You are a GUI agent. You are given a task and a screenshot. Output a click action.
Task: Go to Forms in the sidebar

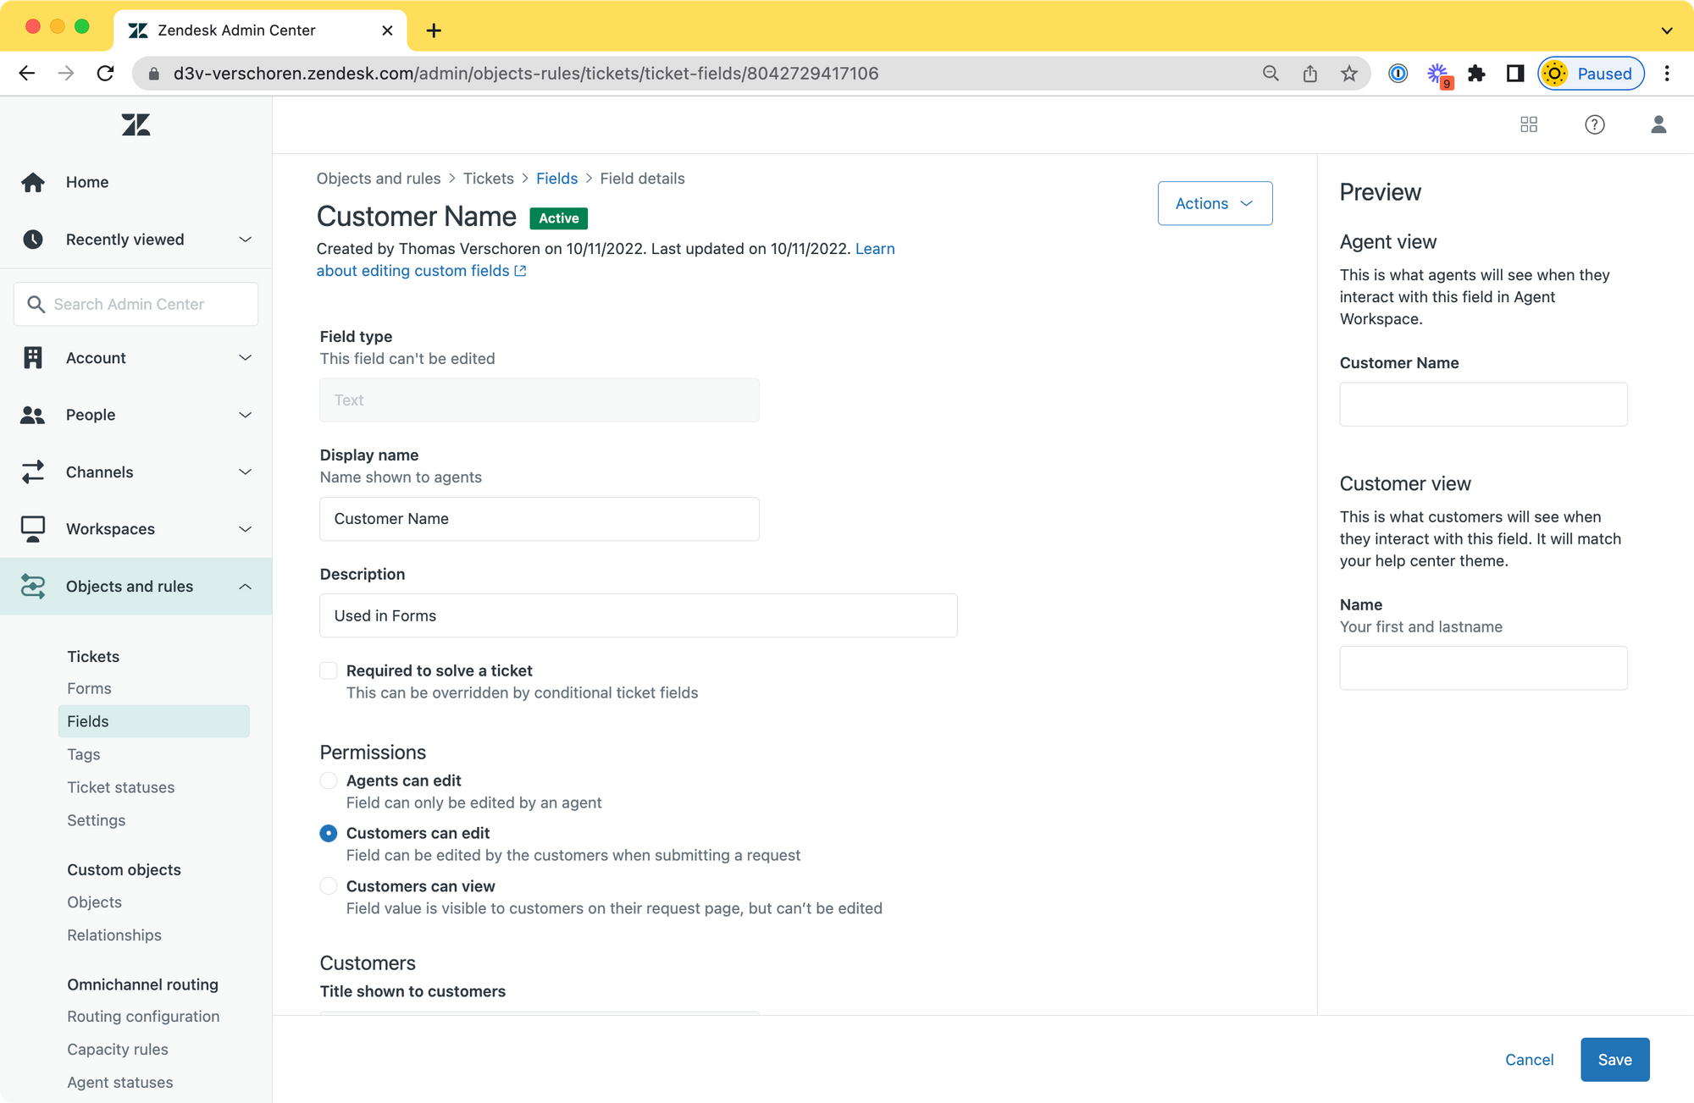[89, 688]
